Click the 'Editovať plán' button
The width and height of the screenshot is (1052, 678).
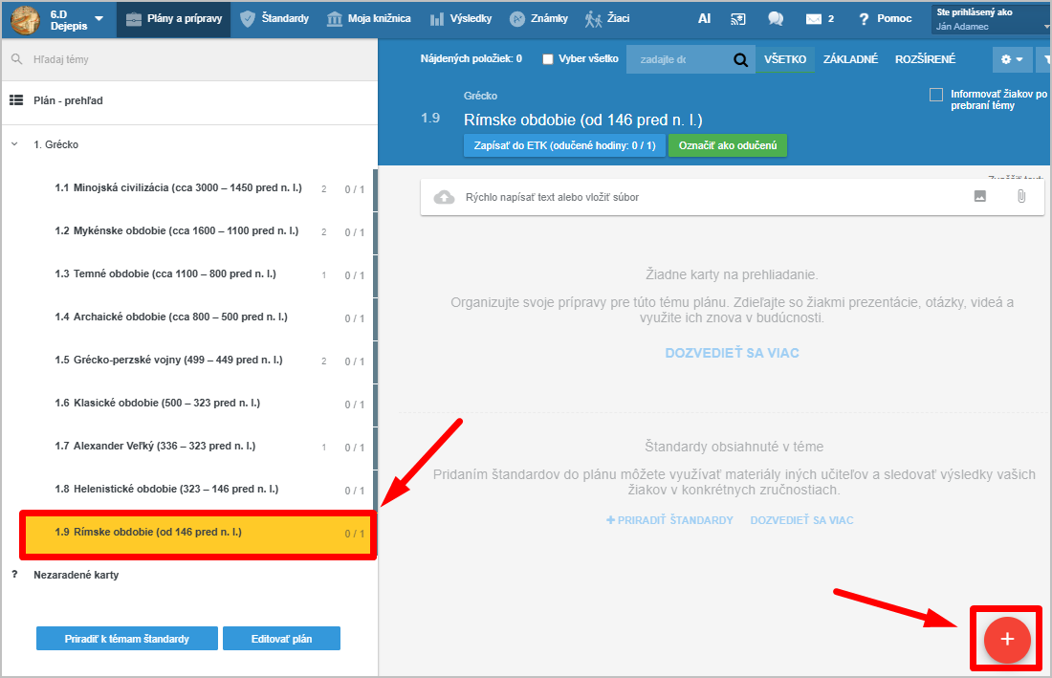(x=281, y=639)
